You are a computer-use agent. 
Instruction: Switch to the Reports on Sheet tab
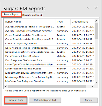(32, 15)
